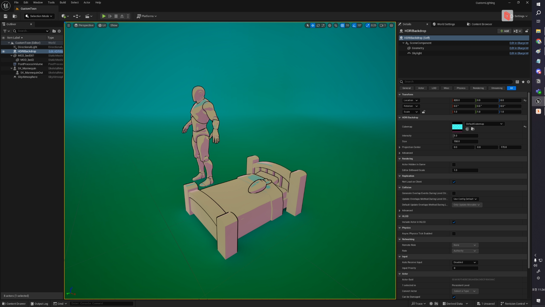Expand the Projection Center property
Image resolution: width=545 pixels, height=307 pixels.
(x=400, y=147)
